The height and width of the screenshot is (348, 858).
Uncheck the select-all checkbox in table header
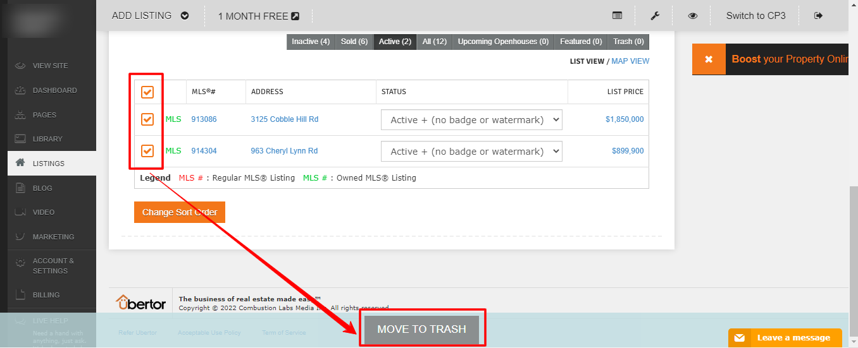pos(147,92)
